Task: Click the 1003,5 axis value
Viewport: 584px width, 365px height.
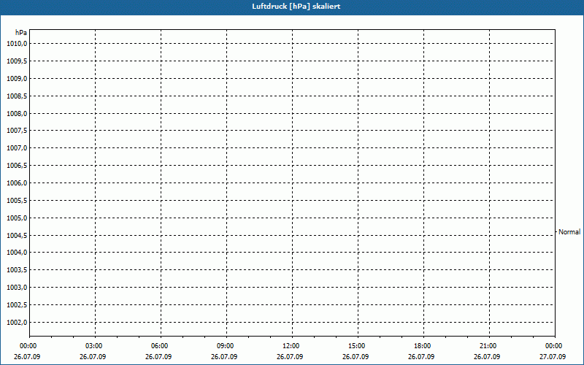Action: click(x=17, y=269)
